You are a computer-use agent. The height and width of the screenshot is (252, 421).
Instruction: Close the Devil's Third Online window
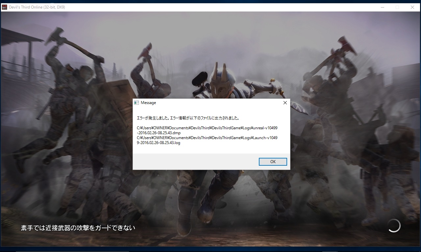tap(412, 7)
